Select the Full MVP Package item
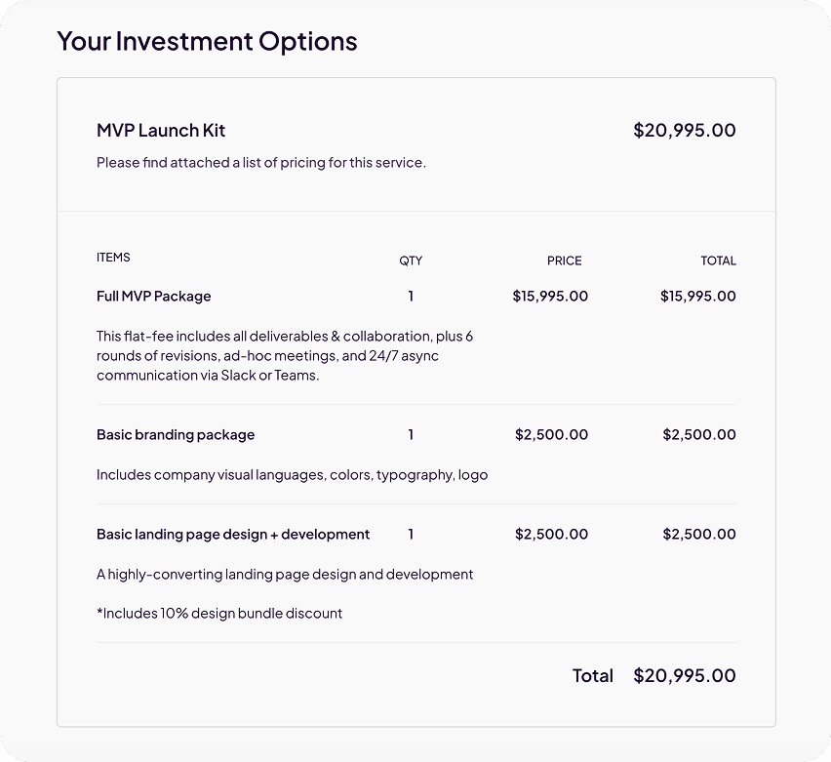Viewport: 831px width, 762px height. tap(153, 296)
